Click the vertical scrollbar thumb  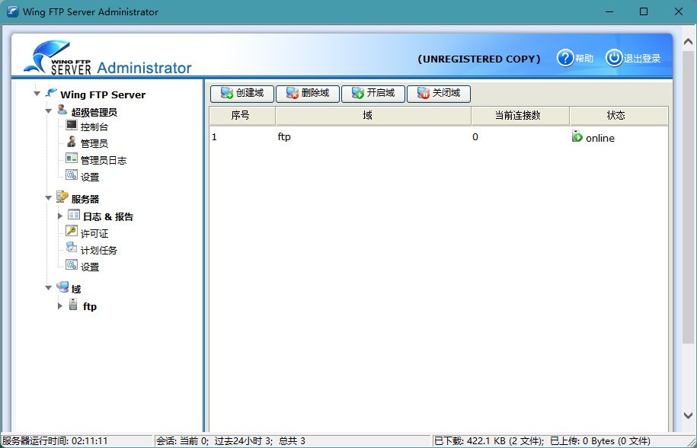click(688, 196)
